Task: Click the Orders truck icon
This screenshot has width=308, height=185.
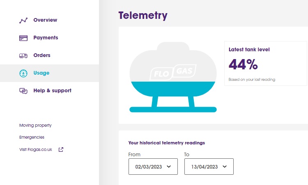Action: tap(23, 56)
